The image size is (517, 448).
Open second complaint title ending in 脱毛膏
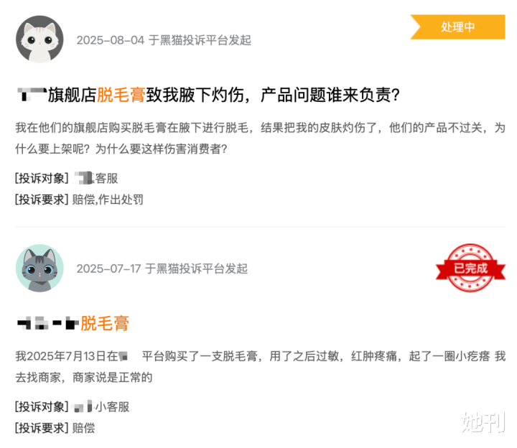[x=73, y=323]
